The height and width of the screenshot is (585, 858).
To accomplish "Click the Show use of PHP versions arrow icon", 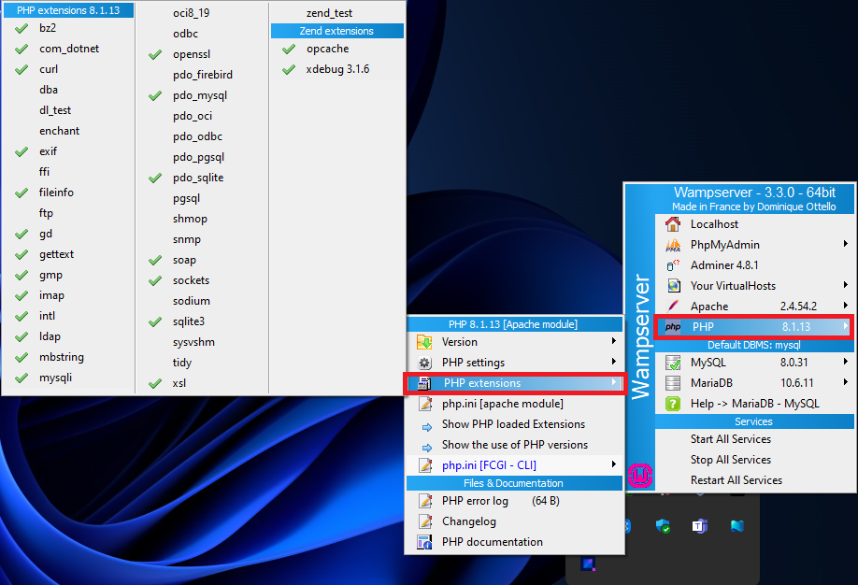I will click(x=427, y=447).
